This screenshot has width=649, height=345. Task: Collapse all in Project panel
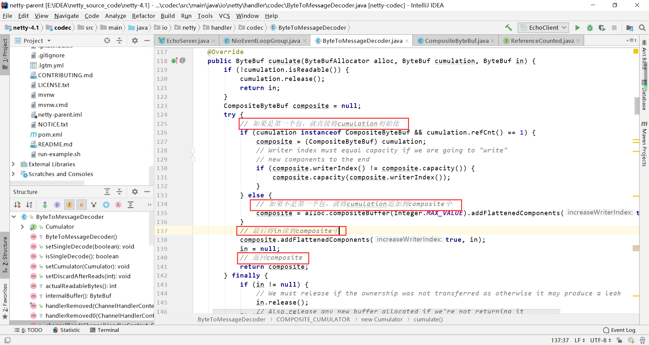coord(119,40)
